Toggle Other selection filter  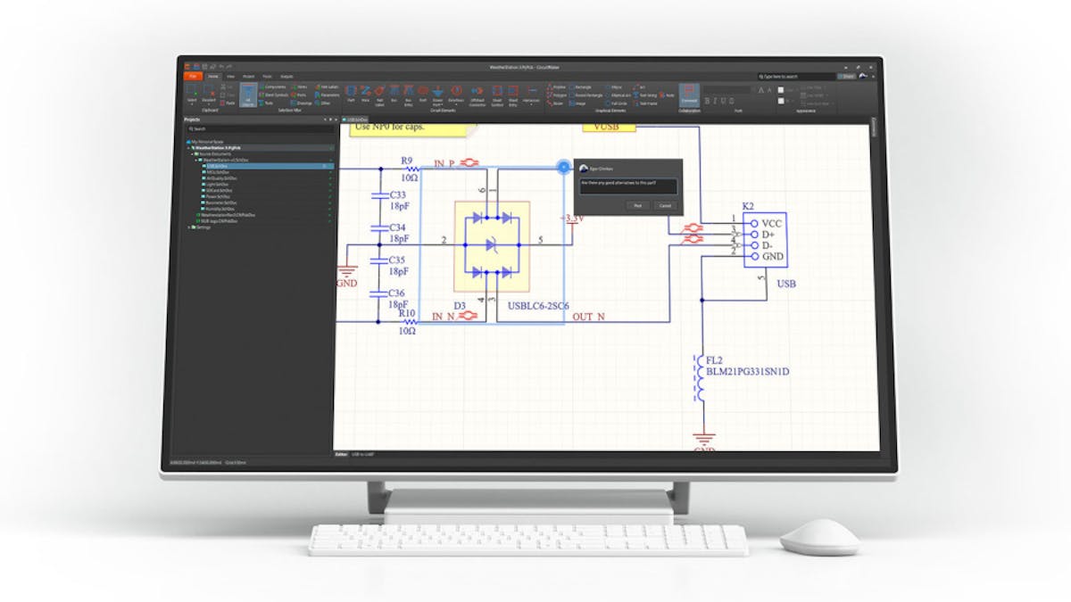[x=323, y=103]
